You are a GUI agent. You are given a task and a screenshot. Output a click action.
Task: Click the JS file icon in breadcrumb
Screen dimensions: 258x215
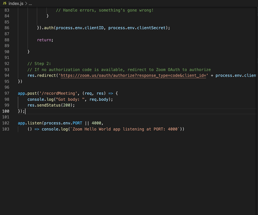pyautogui.click(x=5, y=3)
